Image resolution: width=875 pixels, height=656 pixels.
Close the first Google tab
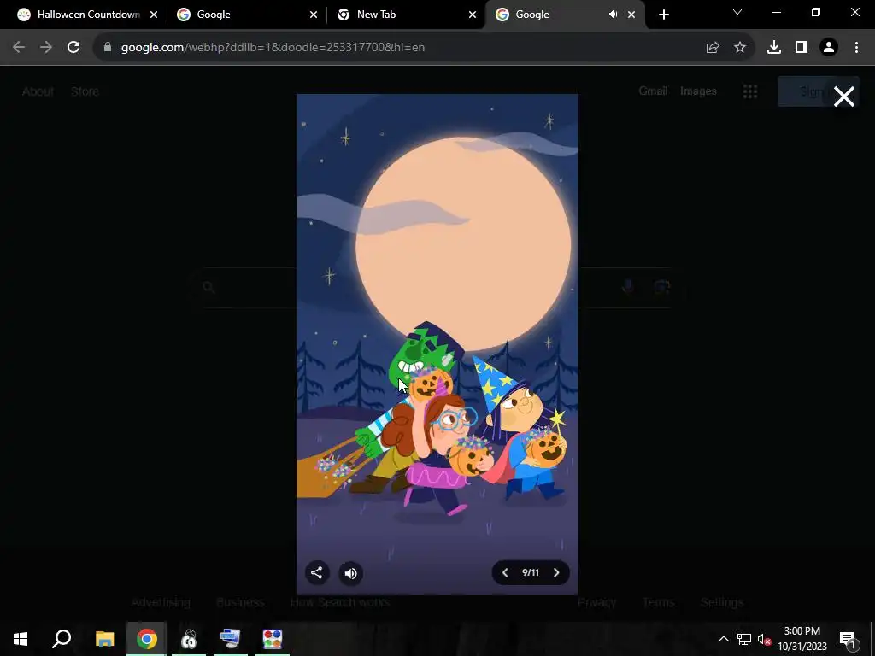[314, 15]
